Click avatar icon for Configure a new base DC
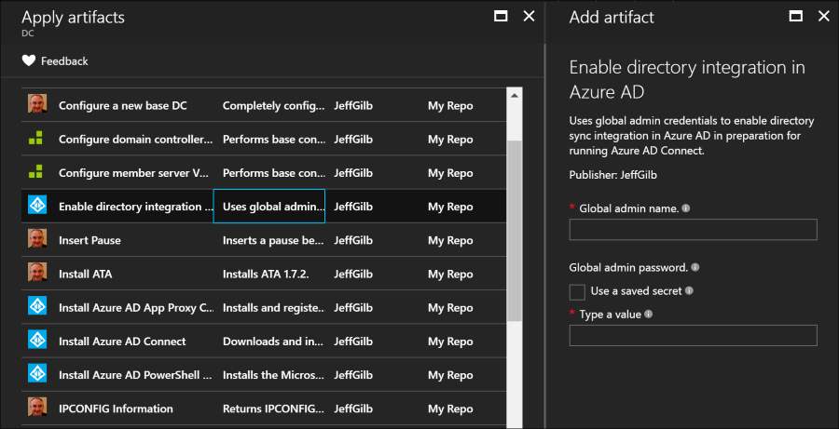The height and width of the screenshot is (429, 839). pos(37,103)
